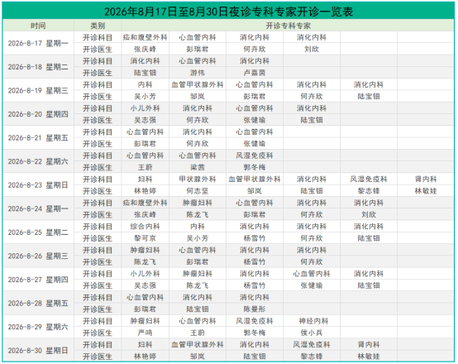This screenshot has width=458, height=364.
Task: Select 刘欣 in the 2026-8-24 row
Action: point(369,214)
